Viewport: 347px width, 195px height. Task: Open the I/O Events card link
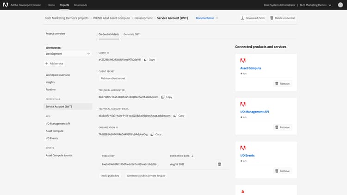[x=248, y=156]
